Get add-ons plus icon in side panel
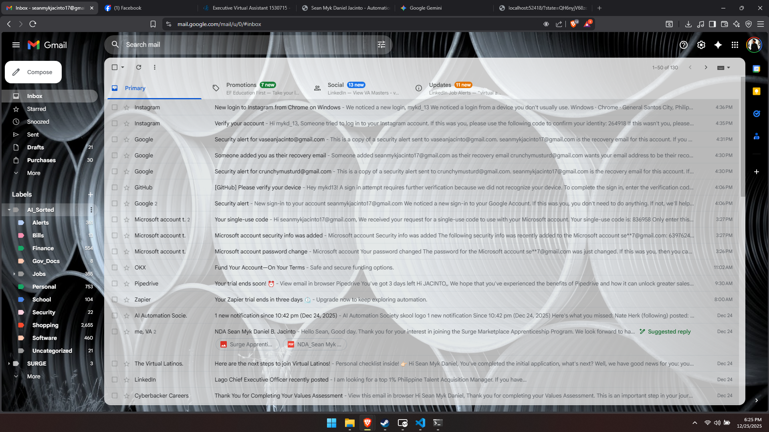The width and height of the screenshot is (769, 432). pyautogui.click(x=757, y=172)
